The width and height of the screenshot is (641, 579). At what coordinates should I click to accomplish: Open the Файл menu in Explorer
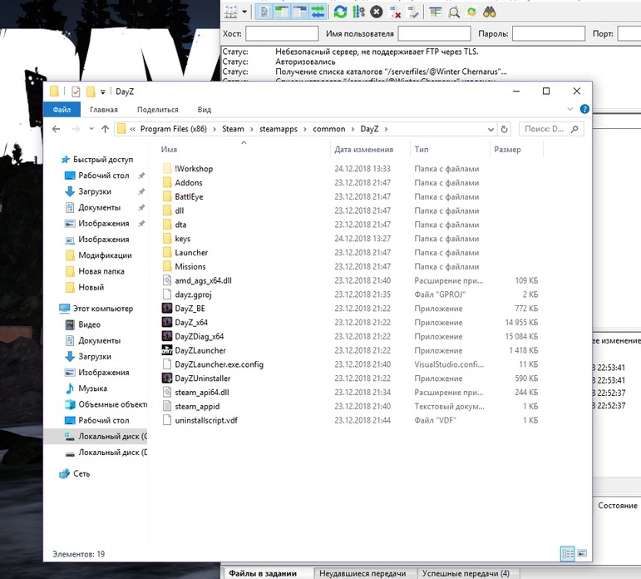62,110
